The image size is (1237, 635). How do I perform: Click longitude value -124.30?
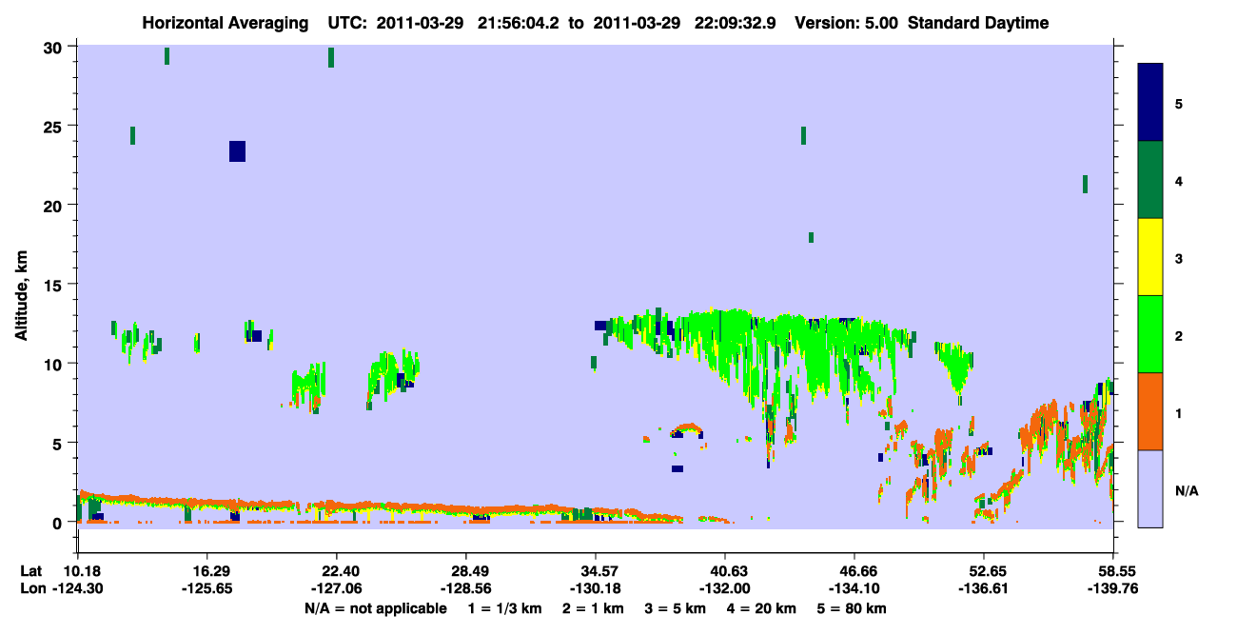click(x=78, y=589)
